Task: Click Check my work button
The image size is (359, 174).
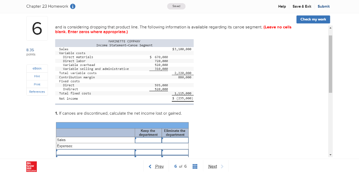Action: [x=313, y=19]
